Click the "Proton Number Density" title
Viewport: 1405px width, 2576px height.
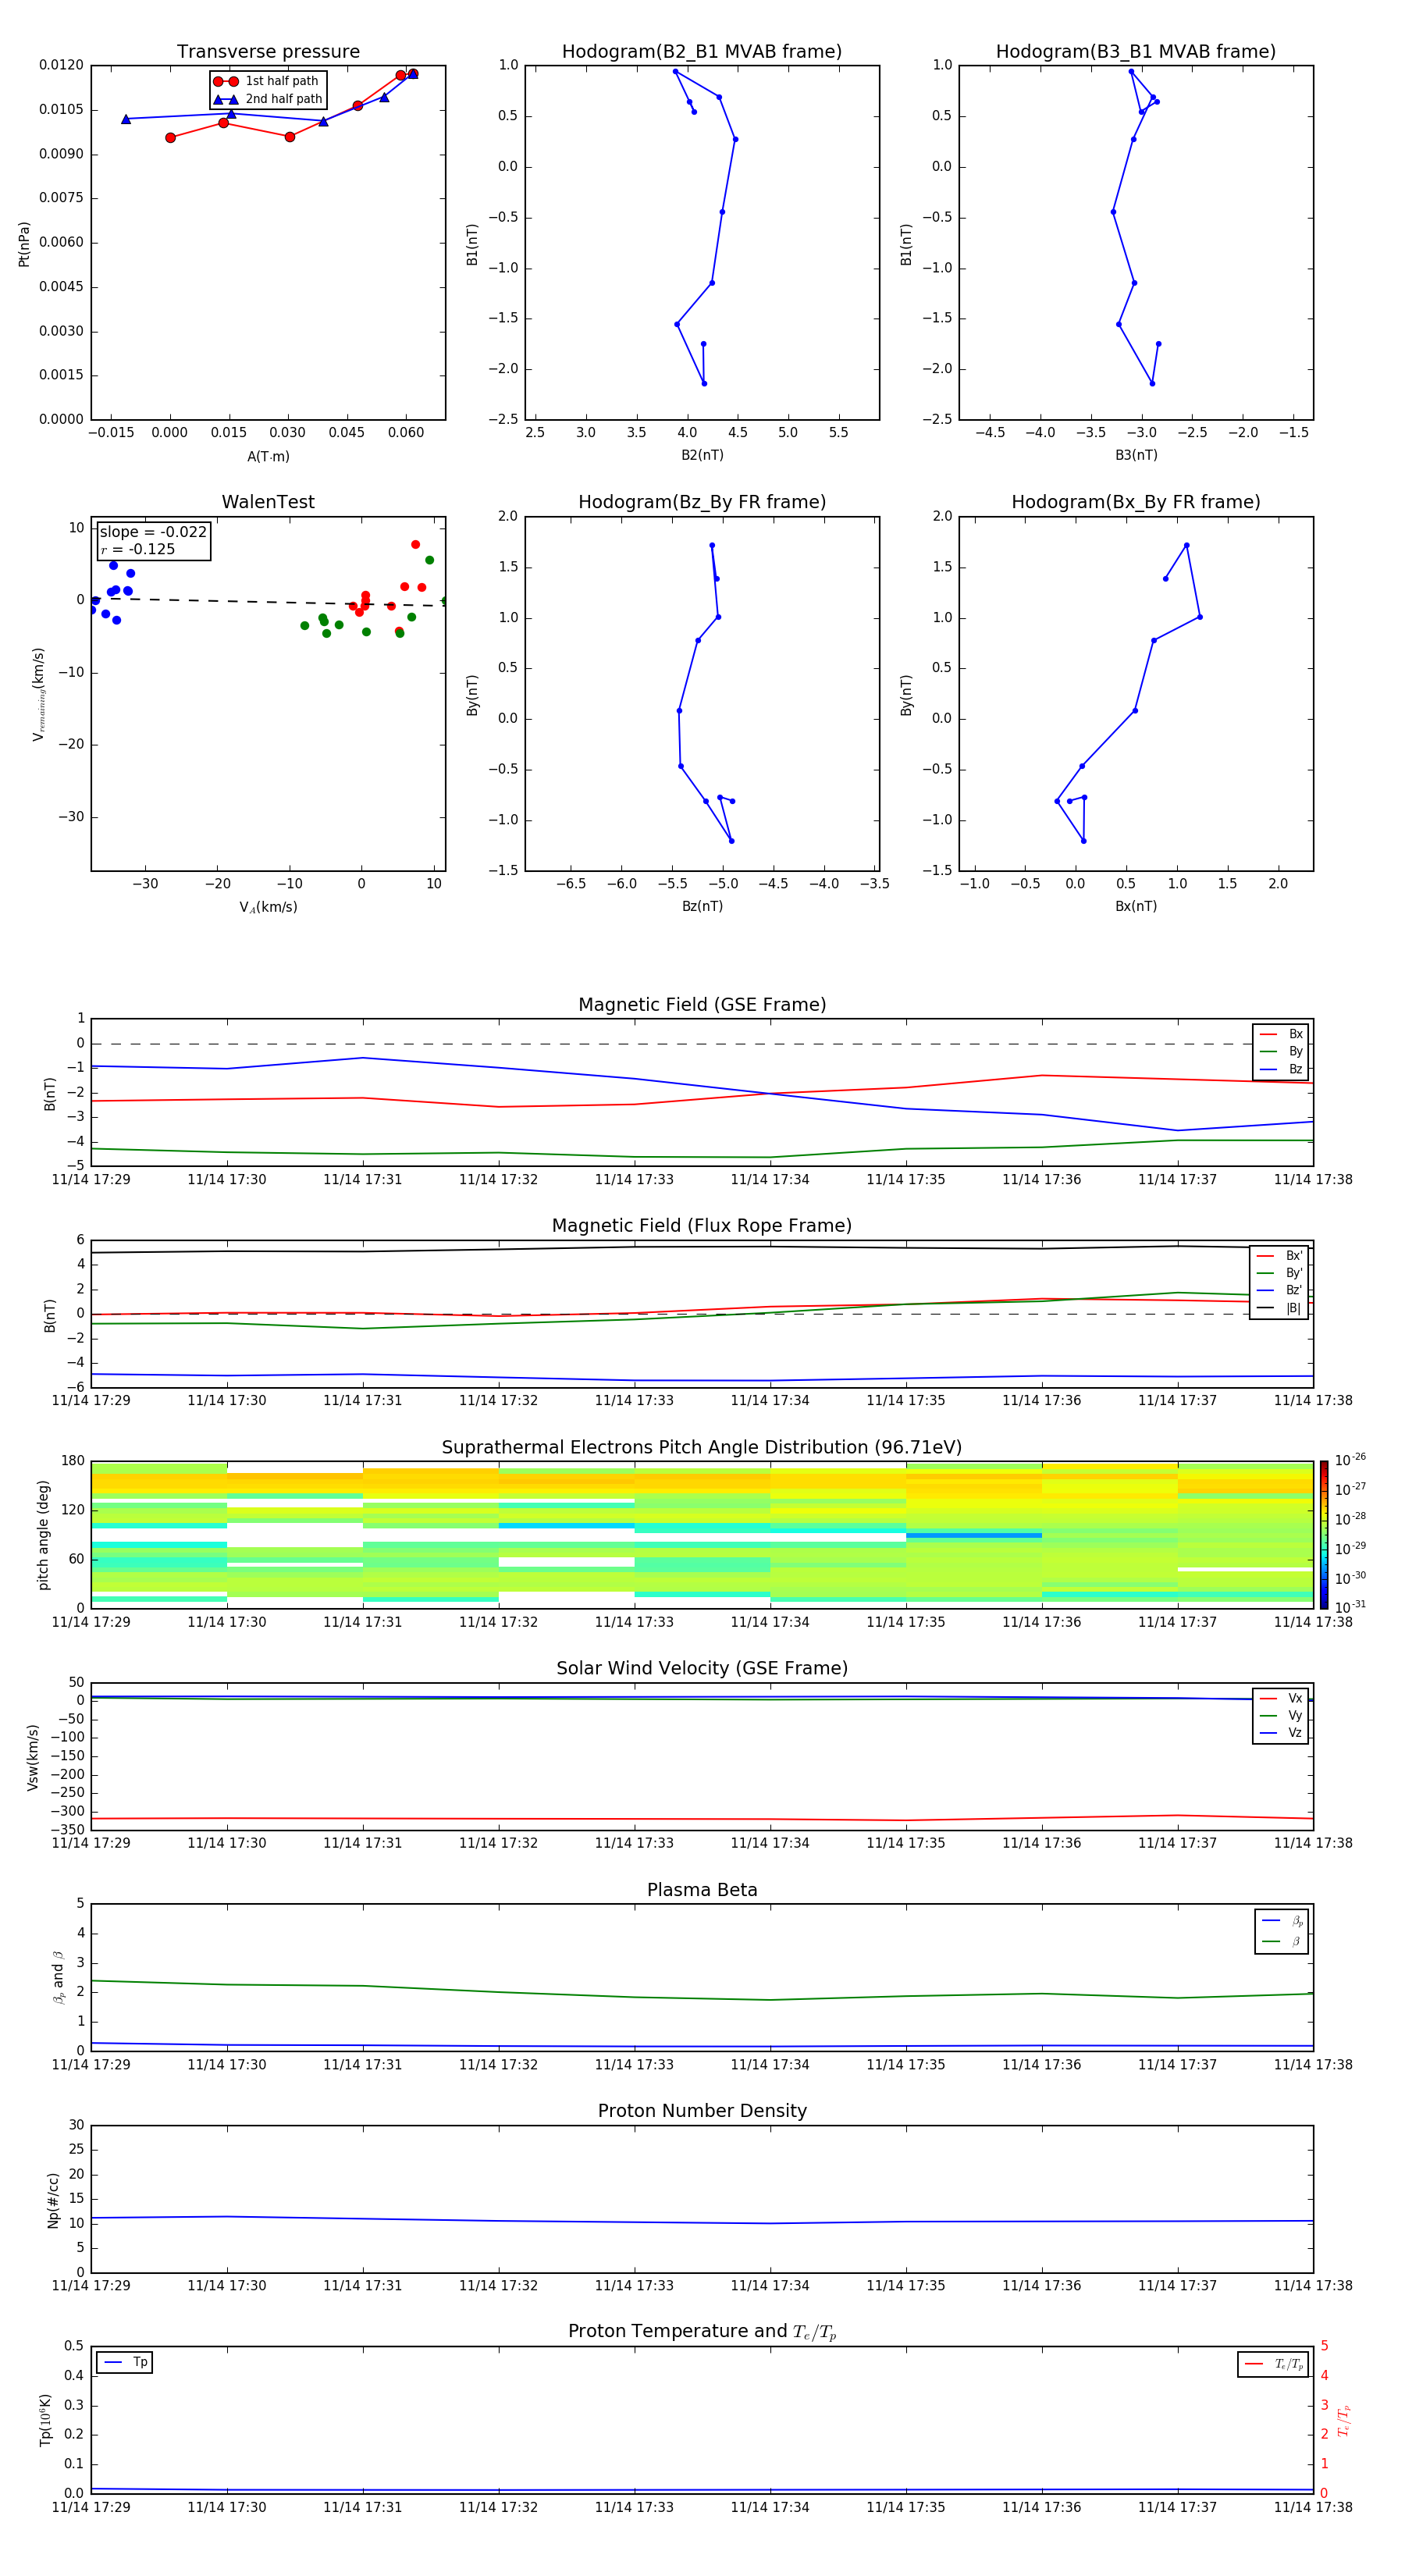pyautogui.click(x=702, y=2111)
